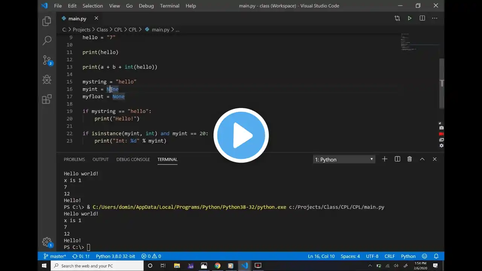Switch to the OUTPUT panel tab
This screenshot has height=271, width=482.
[x=101, y=159]
